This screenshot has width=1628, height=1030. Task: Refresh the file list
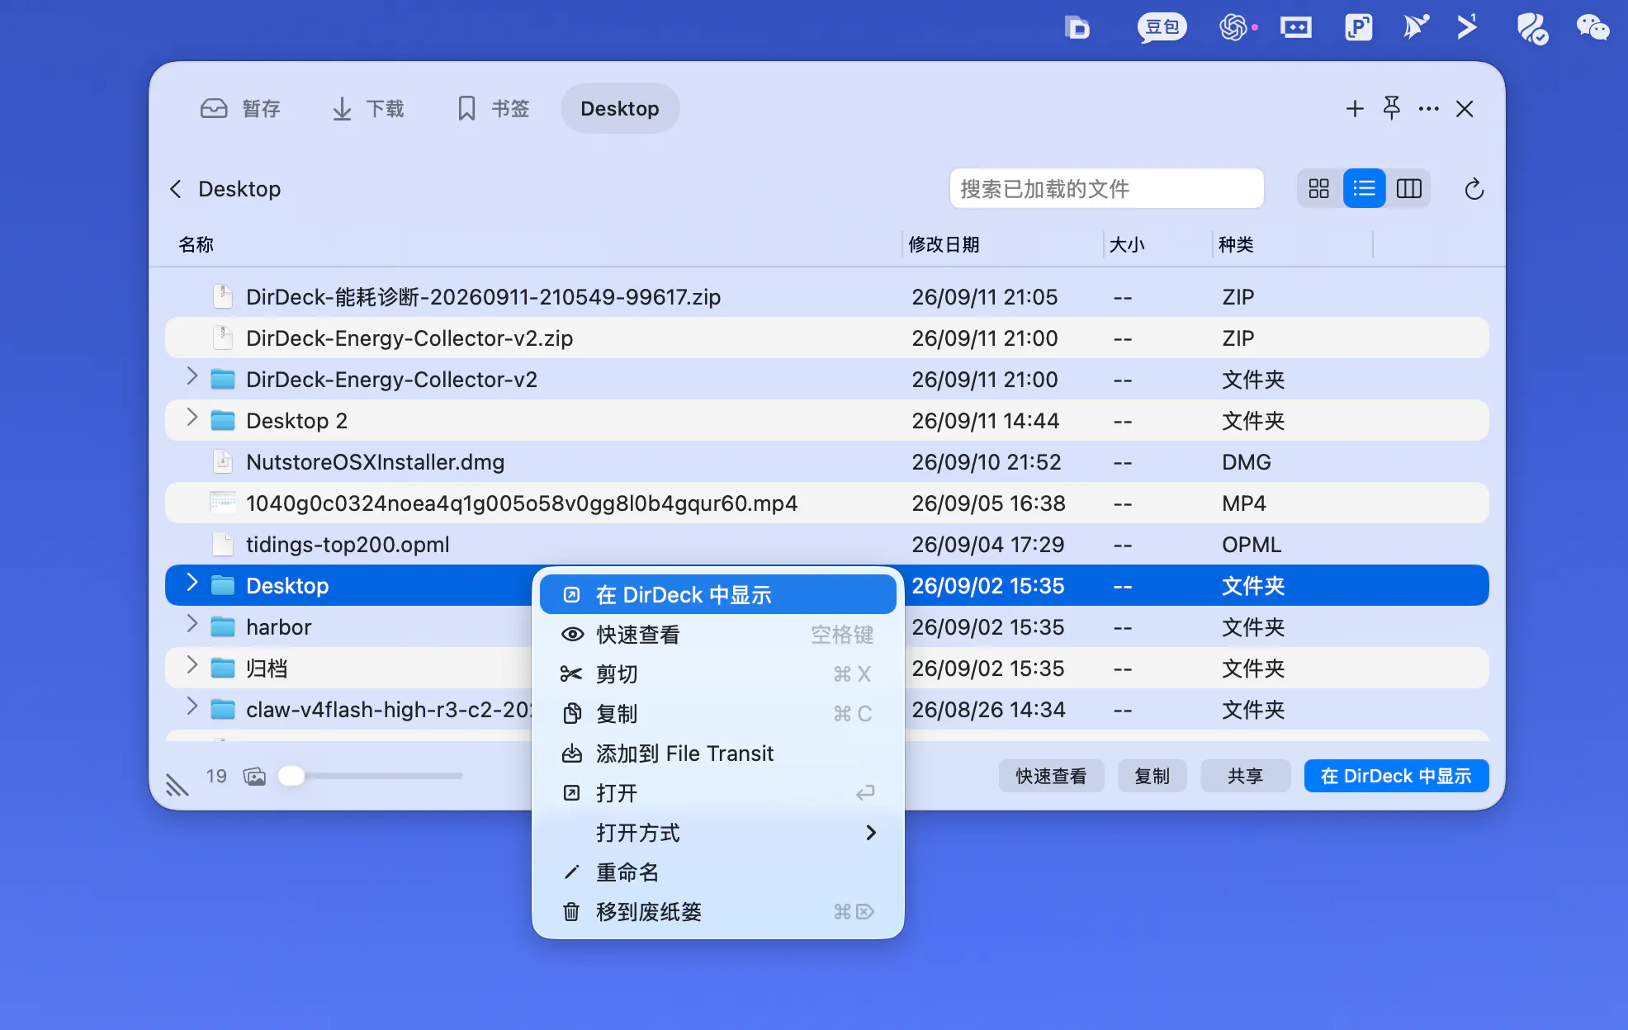point(1474,189)
